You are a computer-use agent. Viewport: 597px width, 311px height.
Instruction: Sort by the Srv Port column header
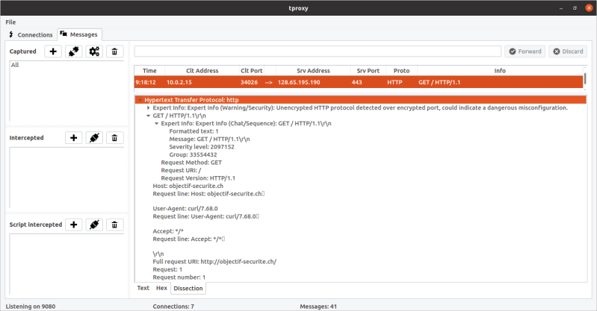coord(368,71)
